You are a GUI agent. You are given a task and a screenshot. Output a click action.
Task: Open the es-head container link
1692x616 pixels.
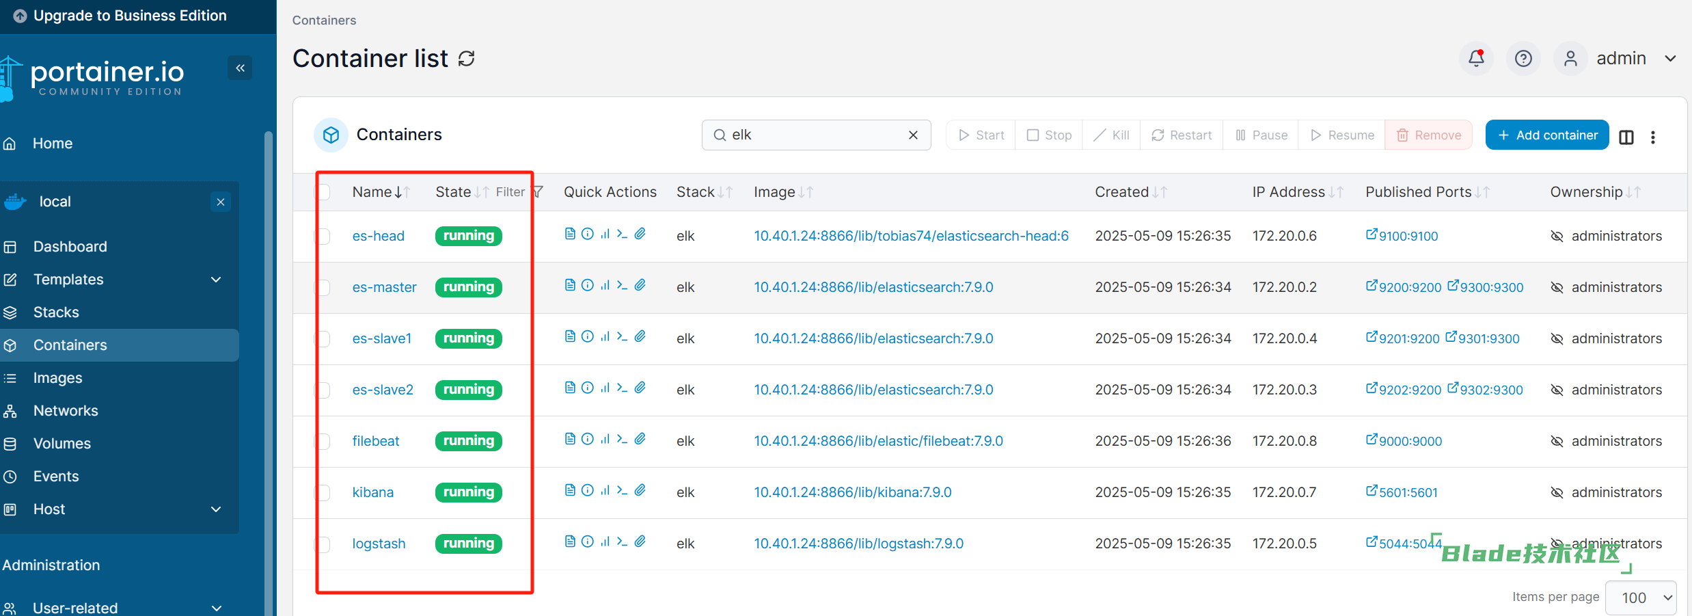coord(379,236)
